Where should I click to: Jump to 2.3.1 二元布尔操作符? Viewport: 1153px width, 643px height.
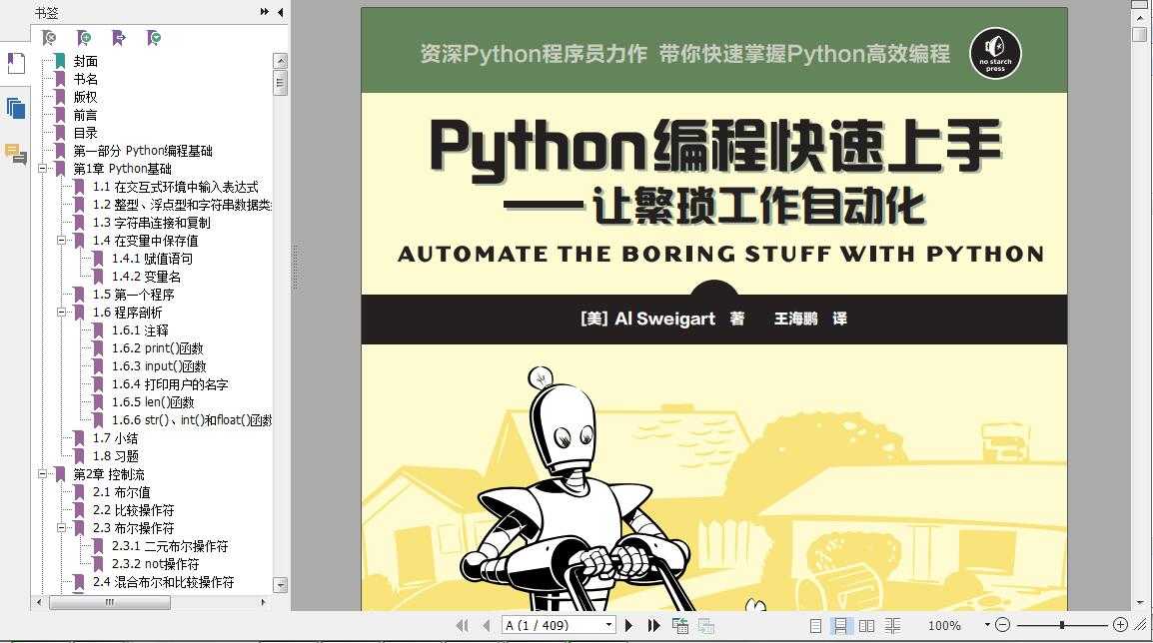click(170, 546)
